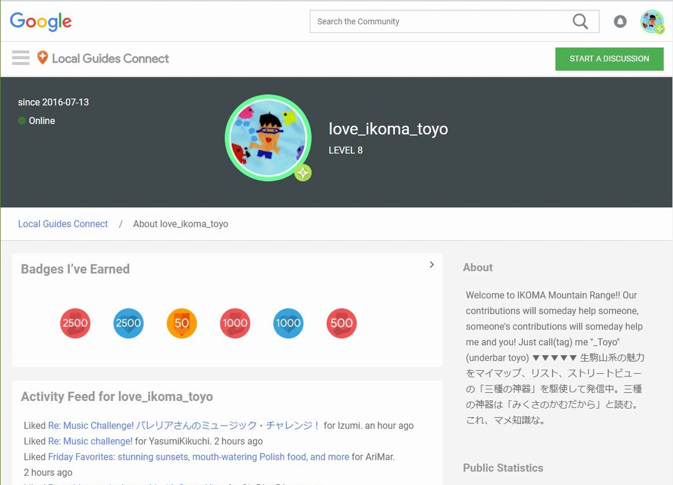Click the LEVEL 8 label
The image size is (673, 485).
coord(346,150)
